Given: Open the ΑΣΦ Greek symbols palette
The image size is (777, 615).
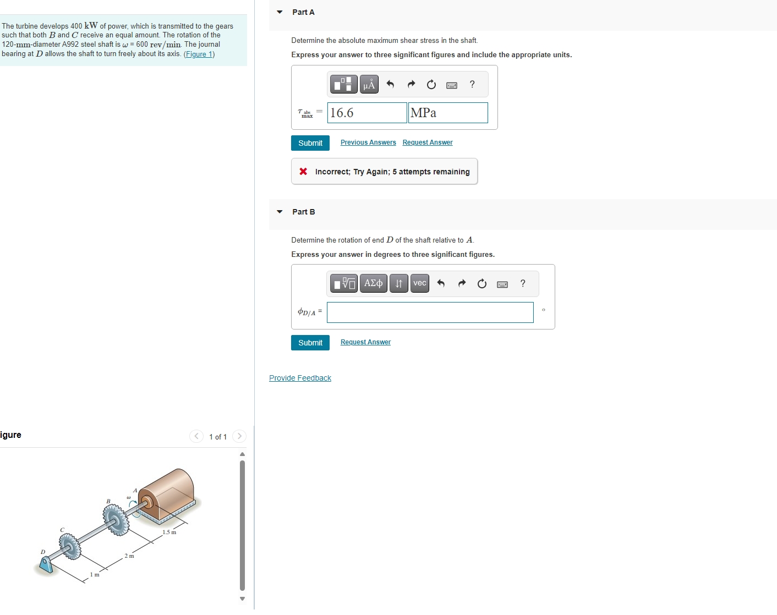Looking at the screenshot, I should tap(374, 283).
